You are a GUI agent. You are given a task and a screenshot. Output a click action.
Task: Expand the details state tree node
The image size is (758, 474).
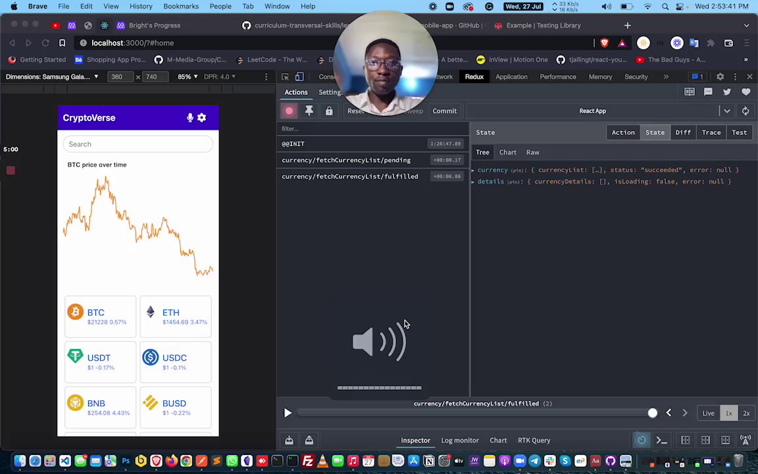pos(473,182)
